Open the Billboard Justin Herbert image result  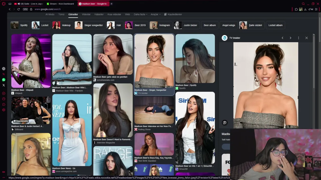coord(31,110)
